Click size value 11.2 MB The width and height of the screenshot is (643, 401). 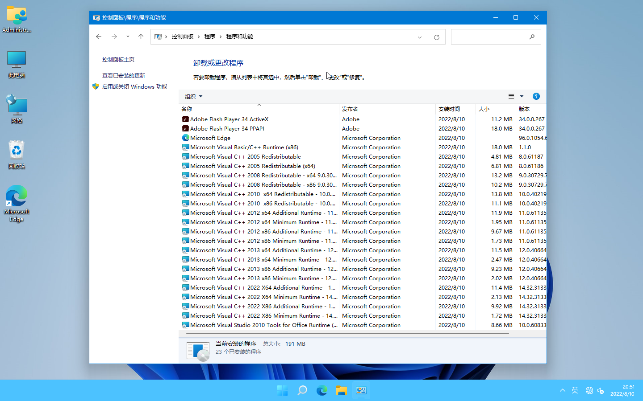502,119
